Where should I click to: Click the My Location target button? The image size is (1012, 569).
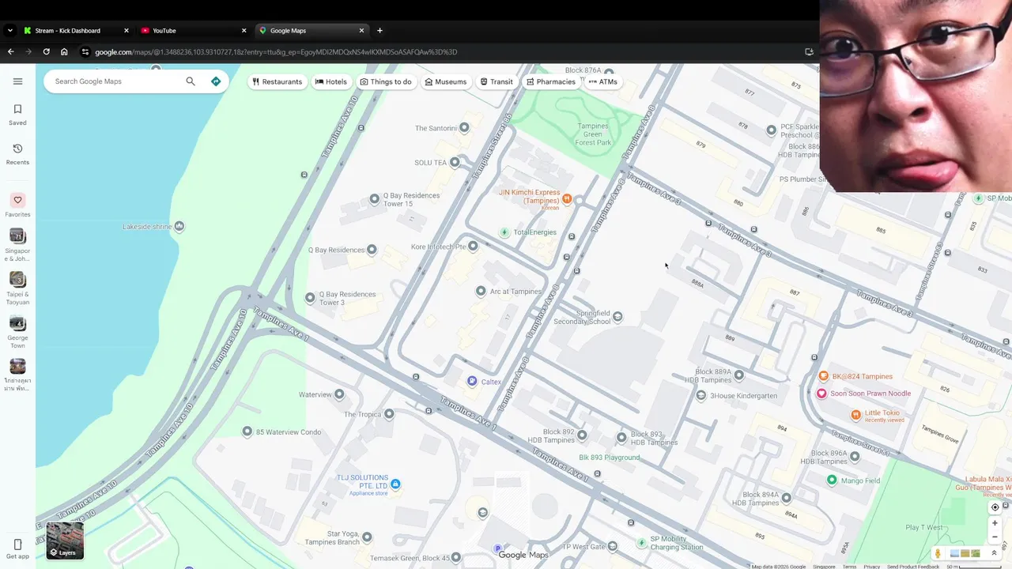(x=995, y=507)
